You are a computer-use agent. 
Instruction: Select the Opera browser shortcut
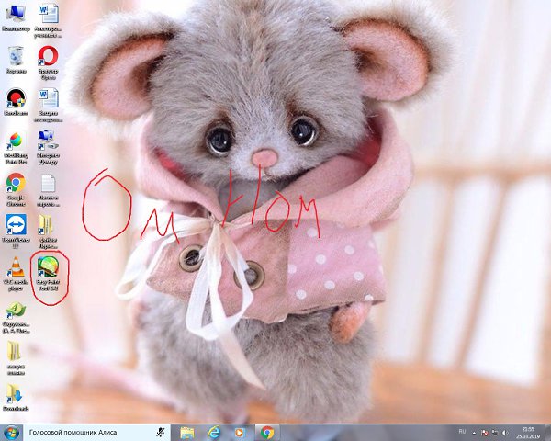point(48,63)
